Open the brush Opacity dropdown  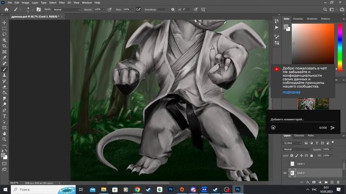point(103,10)
